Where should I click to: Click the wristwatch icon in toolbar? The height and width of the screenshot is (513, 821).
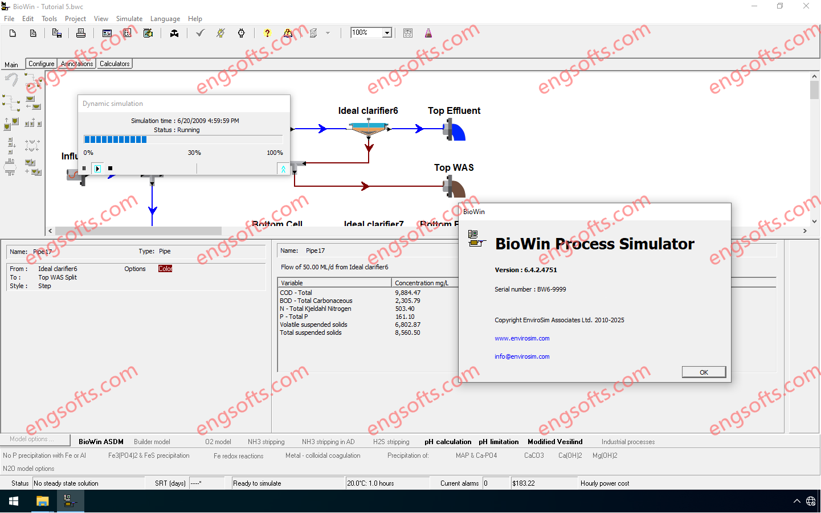[x=242, y=33]
